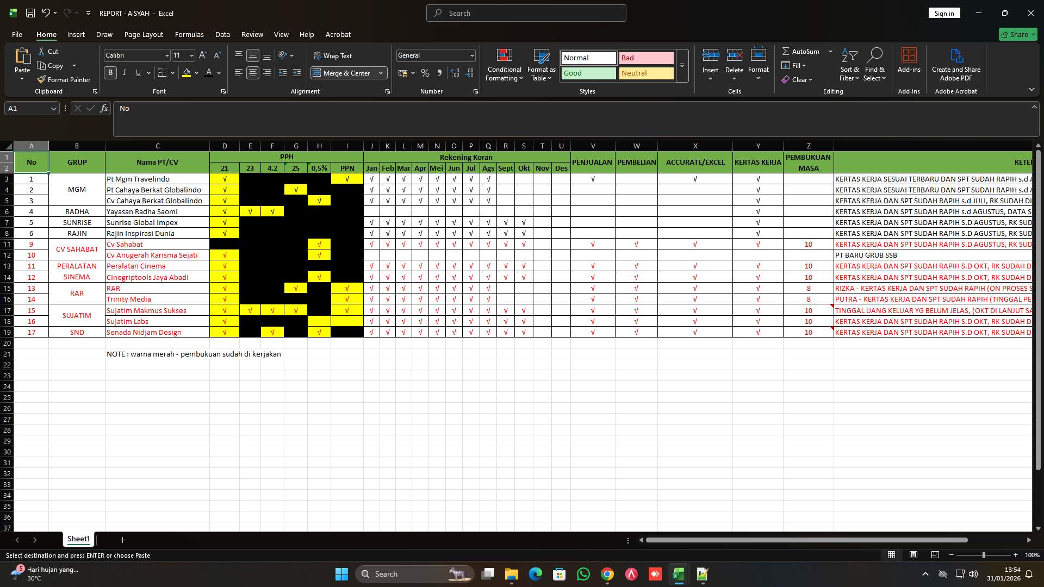Open Conditional Formatting
The image size is (1044, 587).
(x=504, y=64)
